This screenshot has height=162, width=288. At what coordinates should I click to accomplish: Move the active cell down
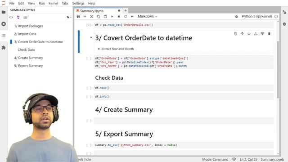coord(249,34)
